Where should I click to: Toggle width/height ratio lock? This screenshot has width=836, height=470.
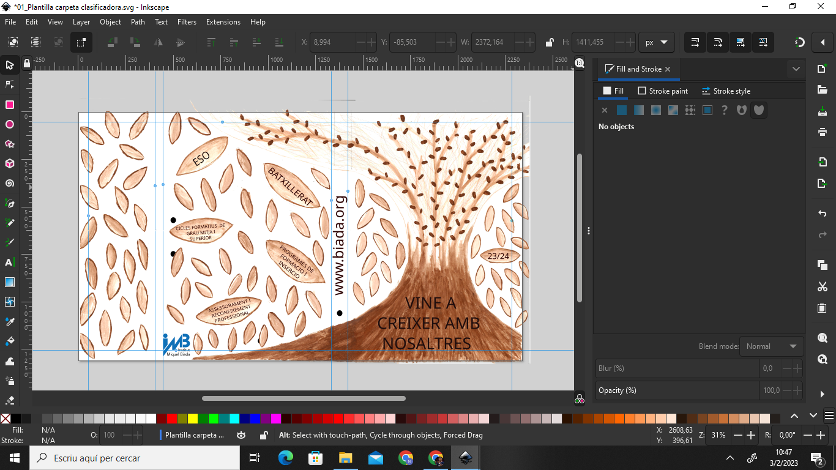click(550, 42)
